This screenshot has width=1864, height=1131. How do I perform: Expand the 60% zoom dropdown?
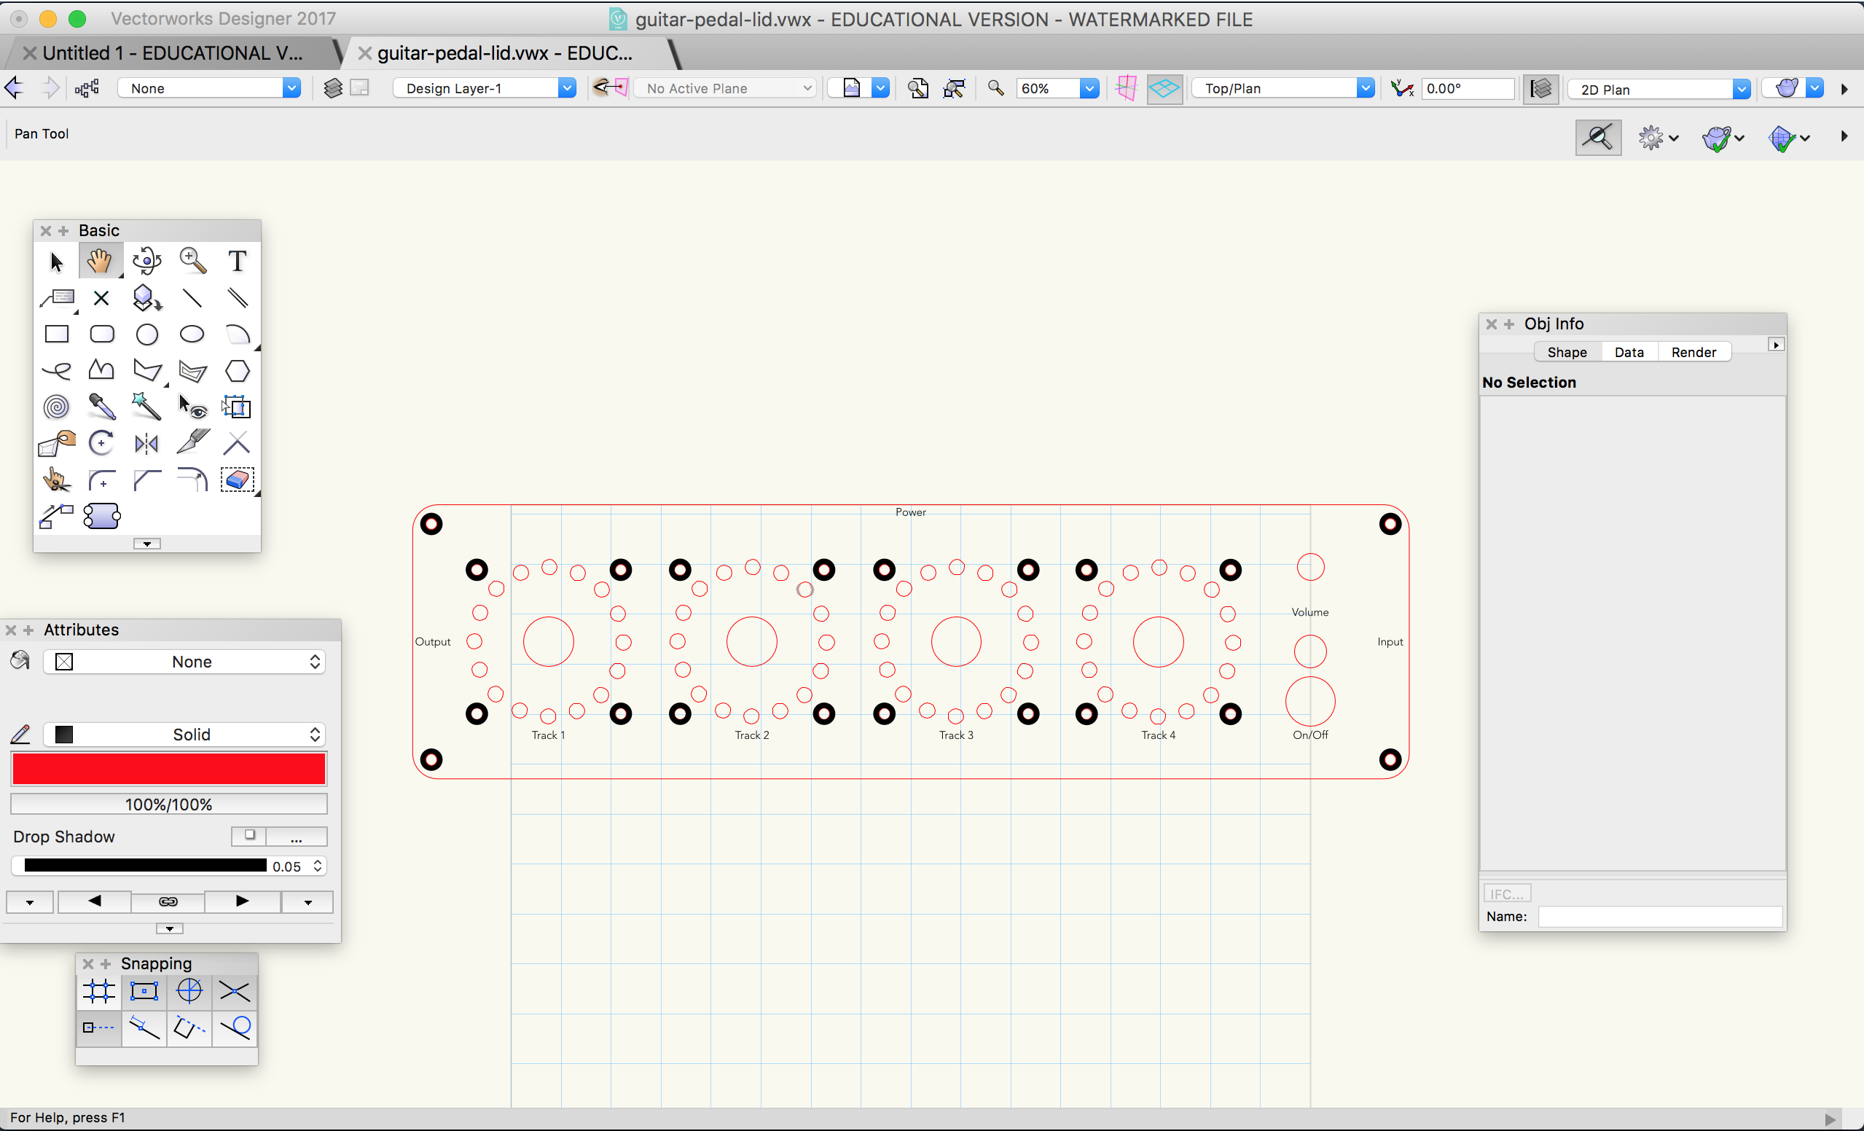click(x=1089, y=88)
